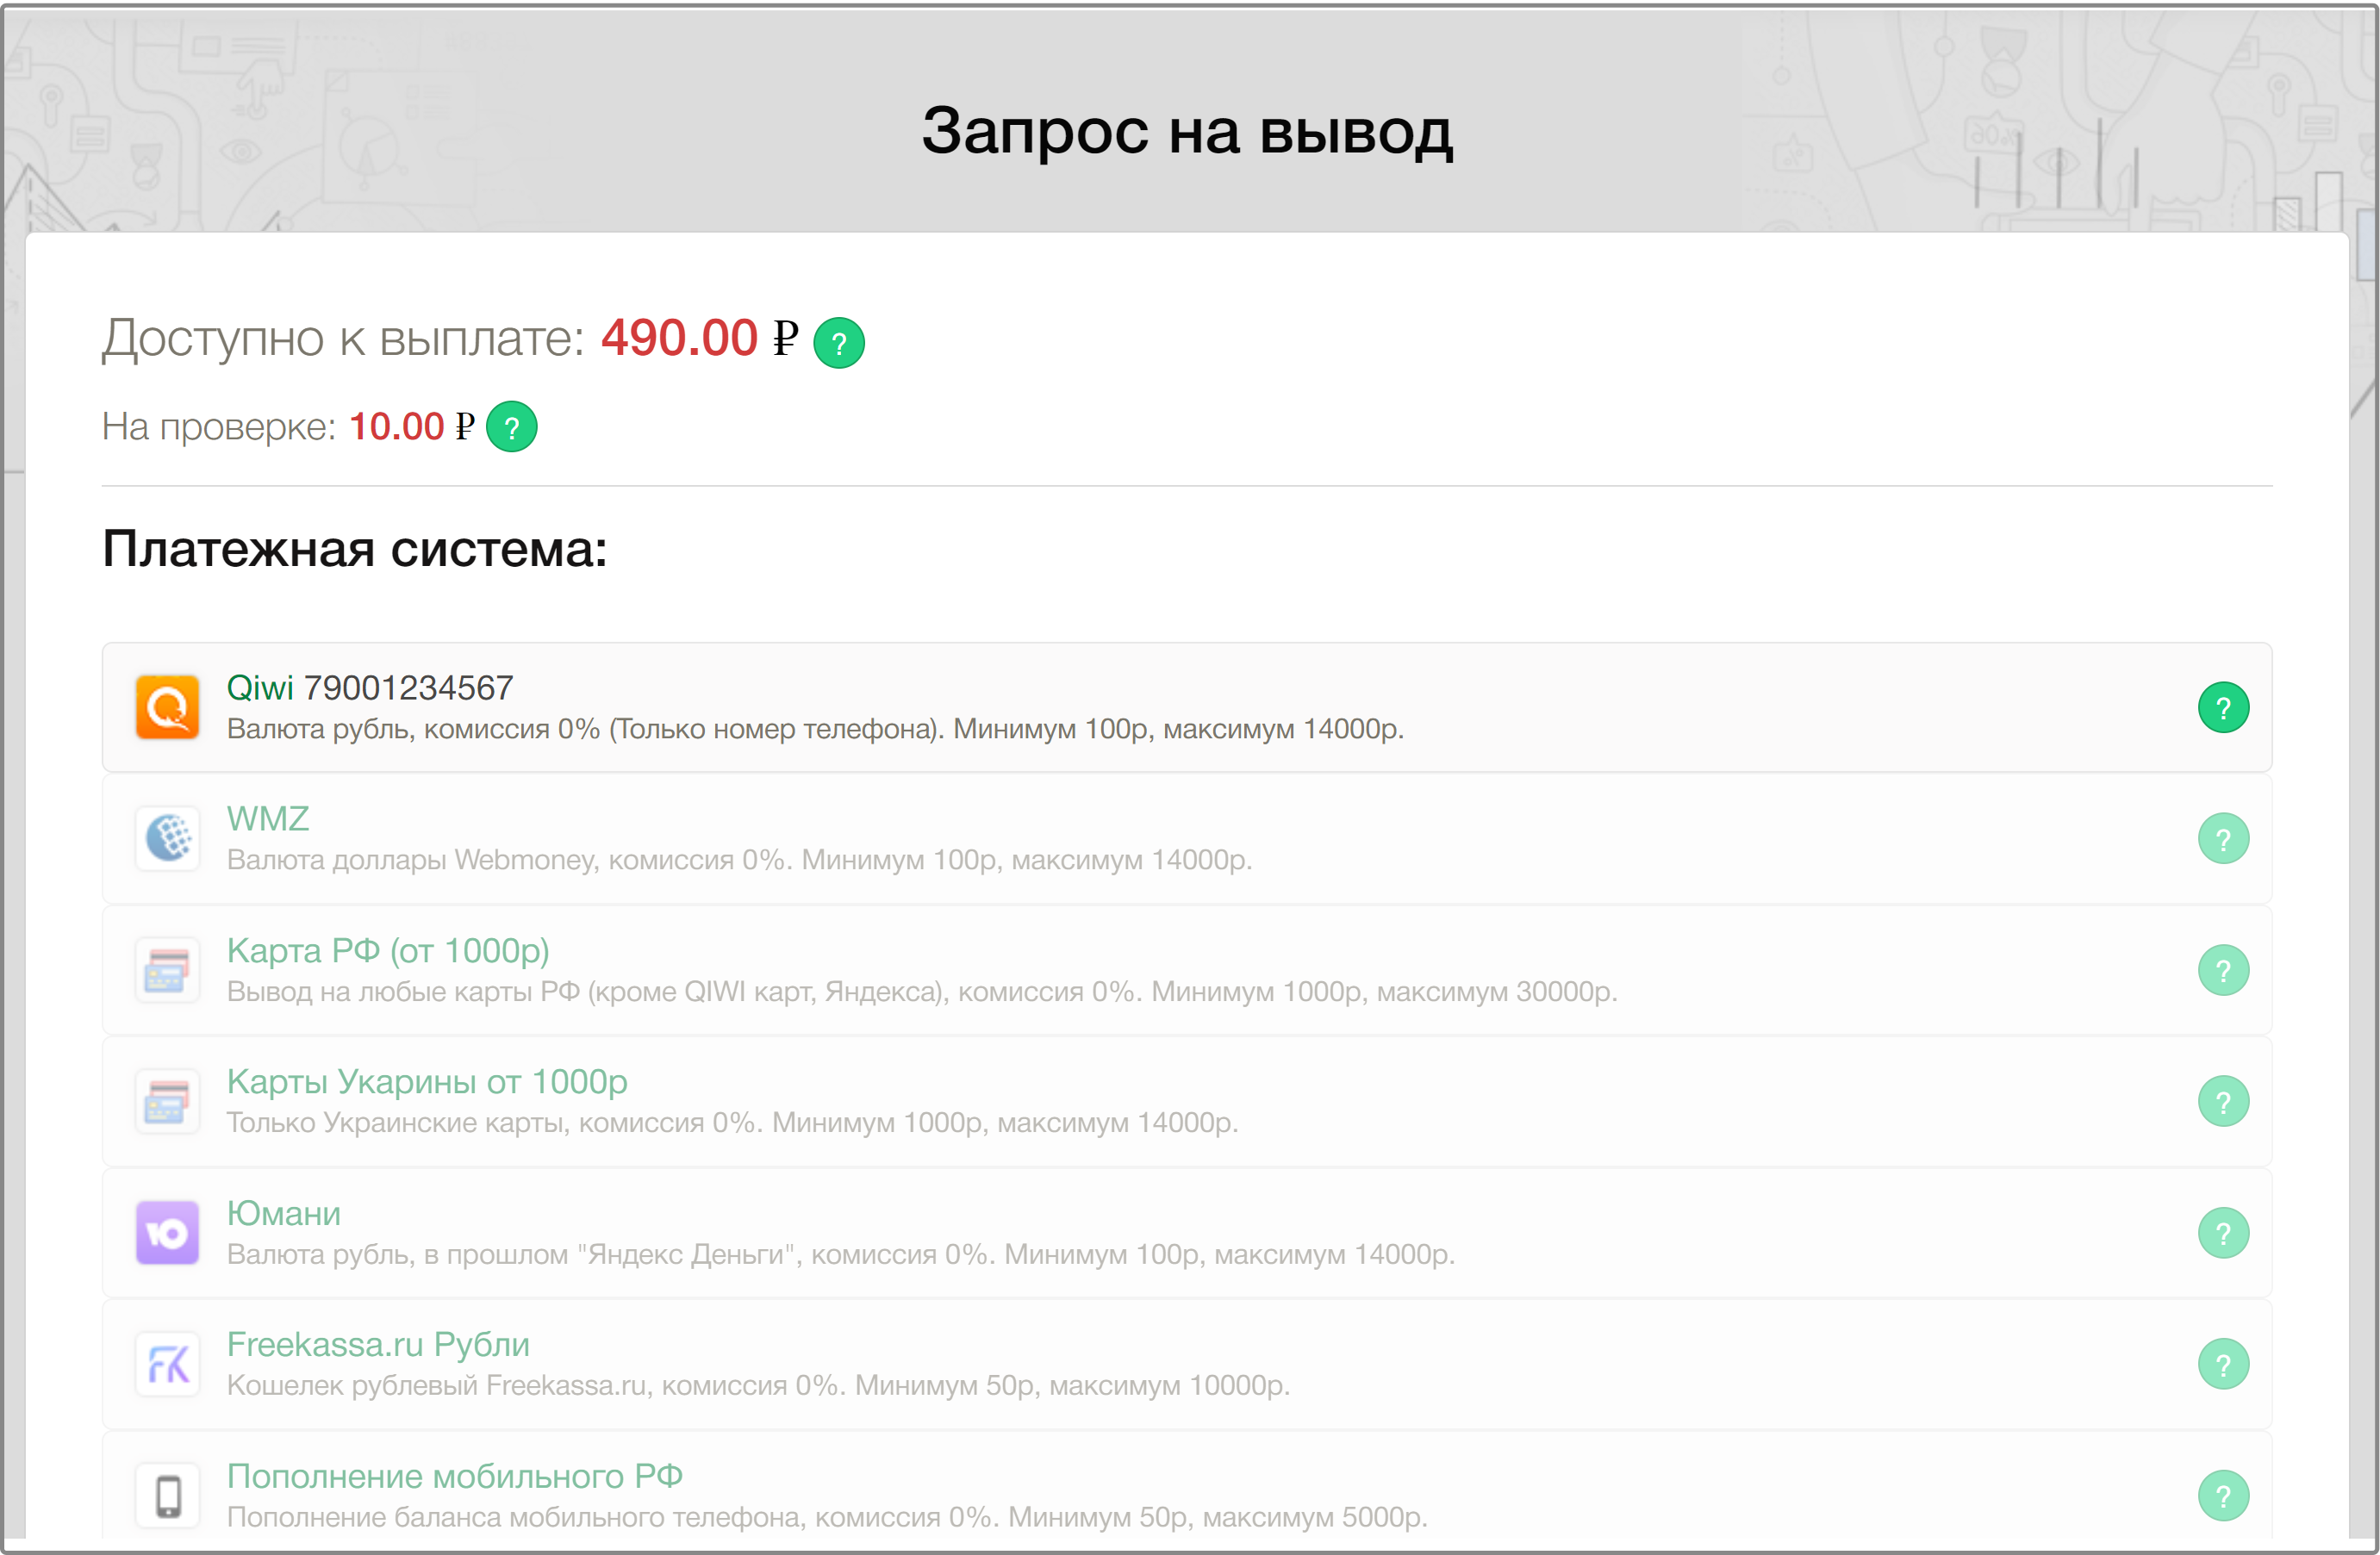Click the mobile phone icon for top-up
This screenshot has width=2380, height=1555.
click(167, 1496)
